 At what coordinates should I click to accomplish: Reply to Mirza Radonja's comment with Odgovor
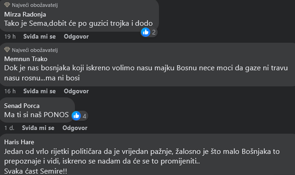click(x=76, y=36)
